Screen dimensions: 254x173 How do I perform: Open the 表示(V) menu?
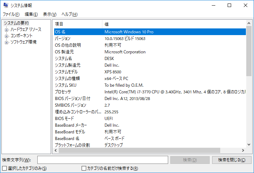click(x=50, y=14)
